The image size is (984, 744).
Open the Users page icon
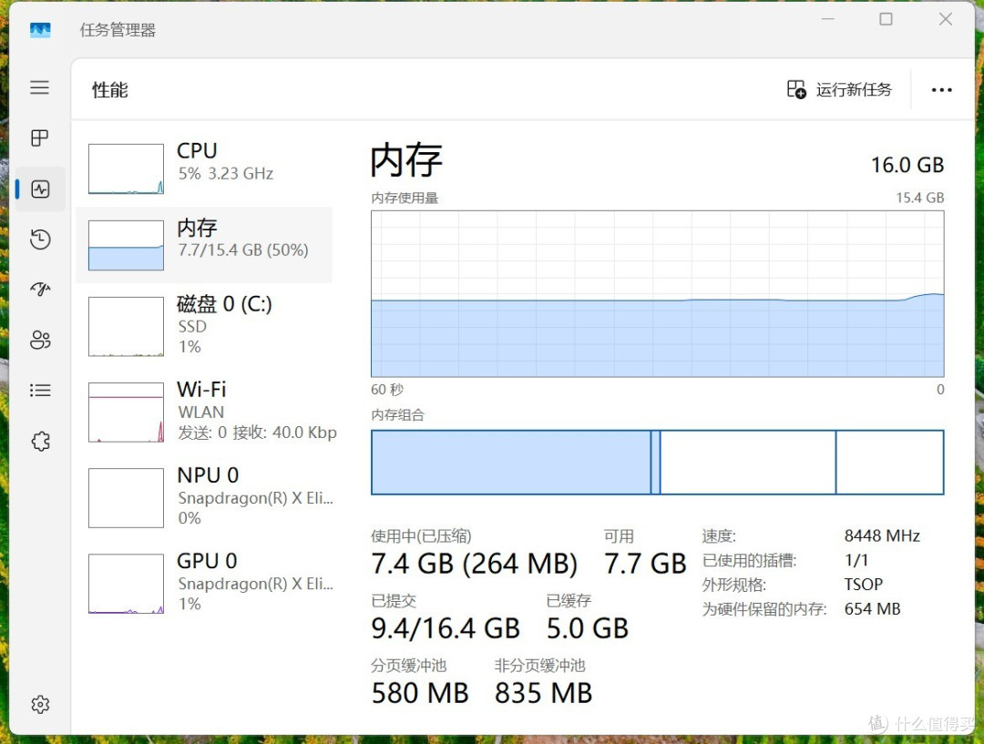(x=40, y=340)
